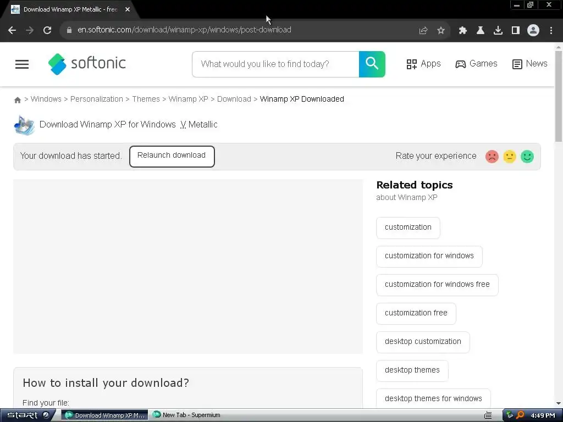Click "How to install your download?" heading
Viewport: 563px width, 422px height.
coord(106,383)
